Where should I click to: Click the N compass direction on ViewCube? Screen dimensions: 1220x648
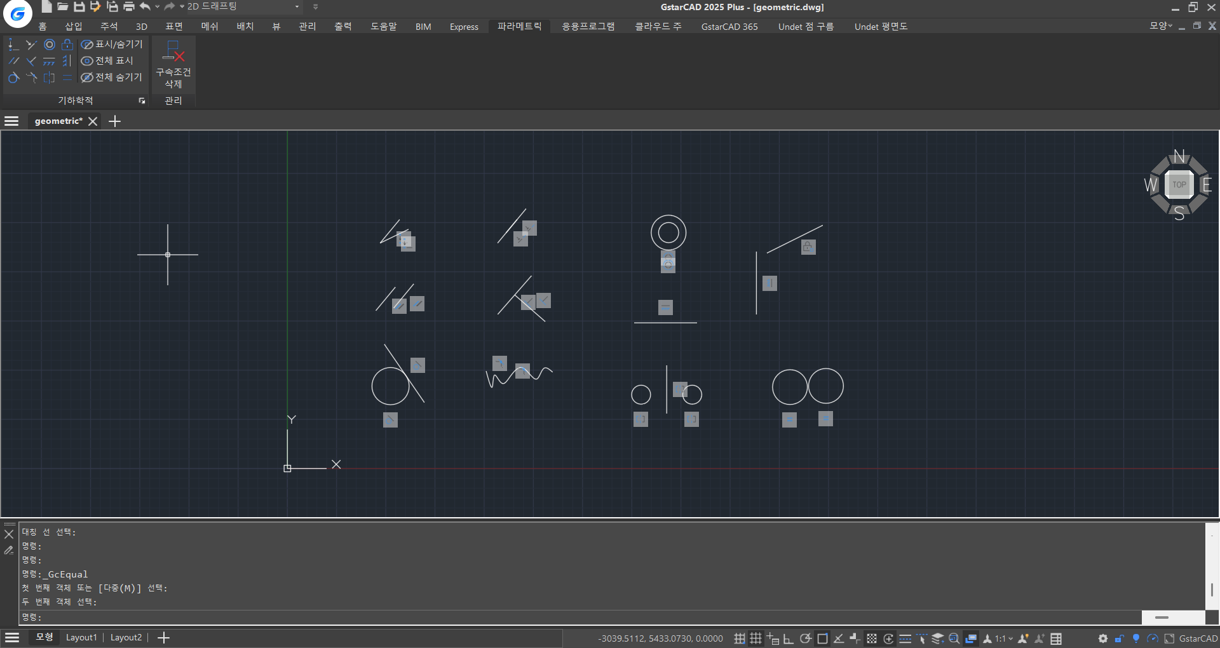tap(1179, 156)
